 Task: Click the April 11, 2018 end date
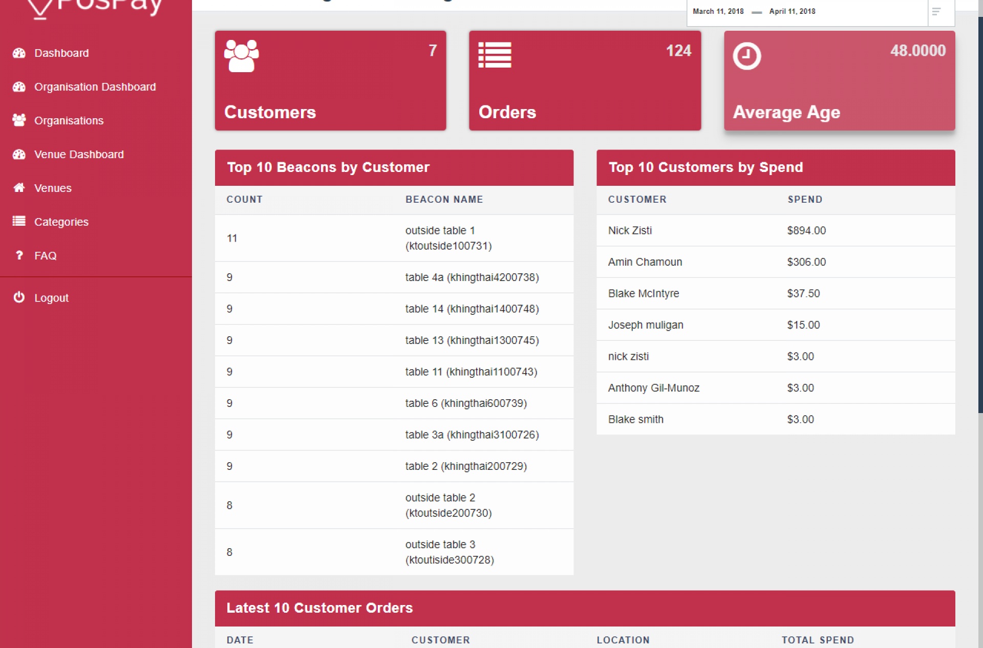792,11
